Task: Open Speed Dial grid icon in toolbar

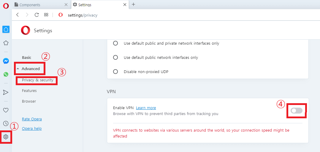Action: pyautogui.click(x=46, y=14)
